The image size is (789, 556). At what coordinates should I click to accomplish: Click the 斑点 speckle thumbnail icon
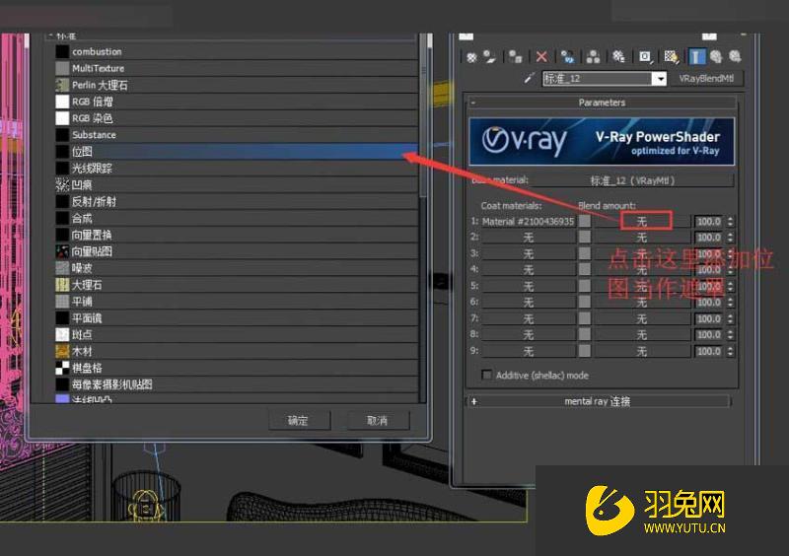click(x=62, y=334)
